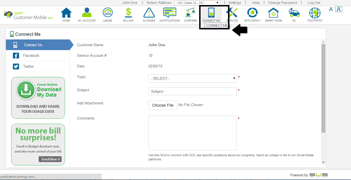This screenshot has width=351, height=180.
Task: View Outages warning triangle icon
Action: (x=149, y=13)
